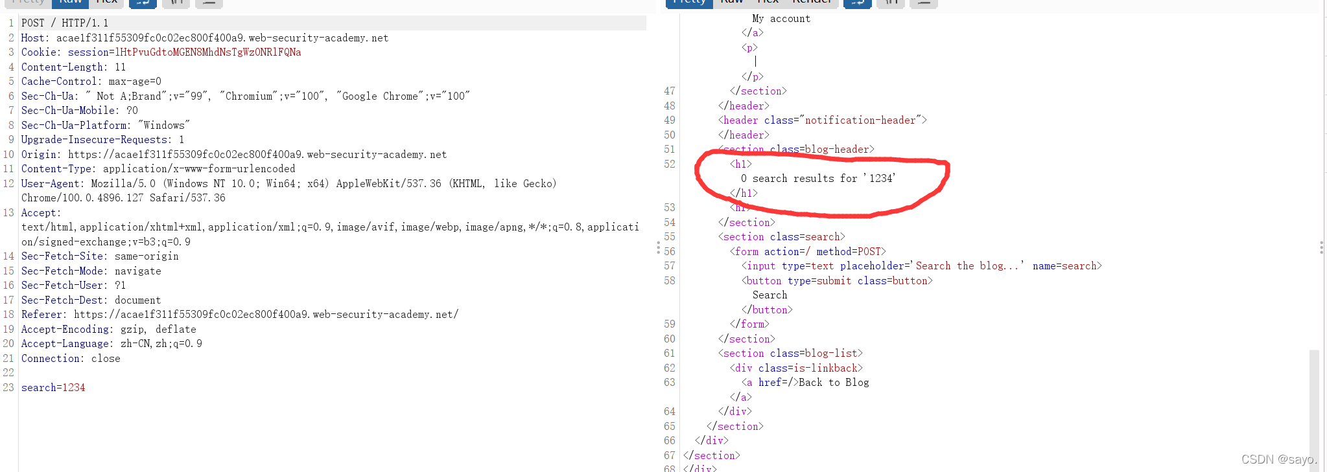Image resolution: width=1327 pixels, height=472 pixels.
Task: Click the section class=search line
Action: pyautogui.click(x=782, y=237)
